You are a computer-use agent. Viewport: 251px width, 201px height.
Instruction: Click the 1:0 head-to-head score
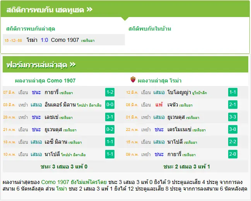(44, 40)
